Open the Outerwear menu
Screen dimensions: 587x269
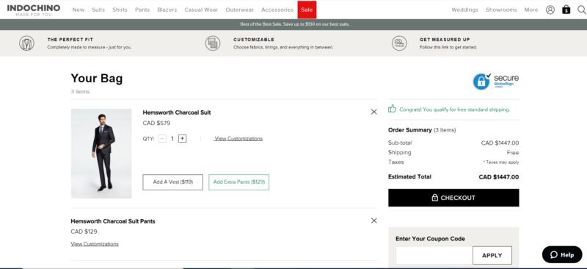point(240,10)
